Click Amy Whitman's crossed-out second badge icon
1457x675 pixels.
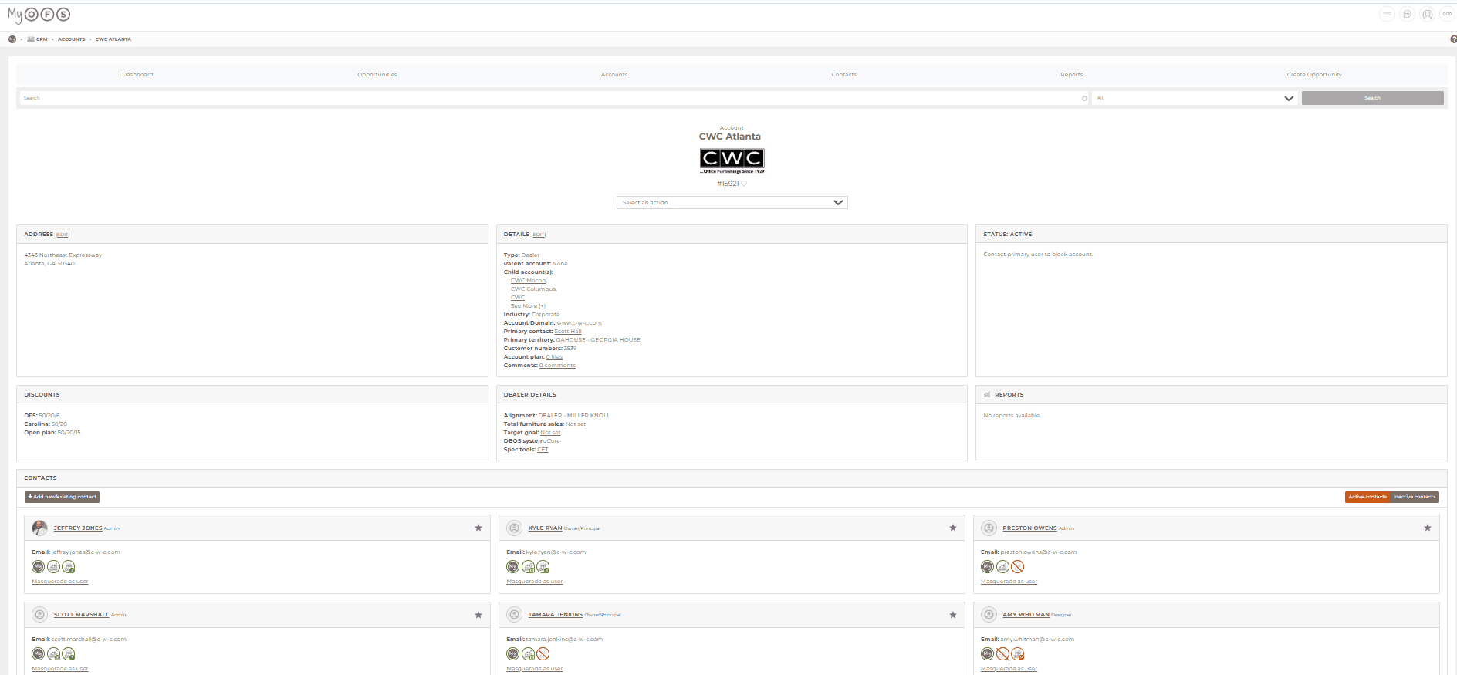tap(1002, 653)
